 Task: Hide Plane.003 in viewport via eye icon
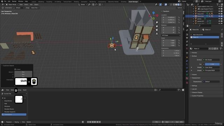219,14
